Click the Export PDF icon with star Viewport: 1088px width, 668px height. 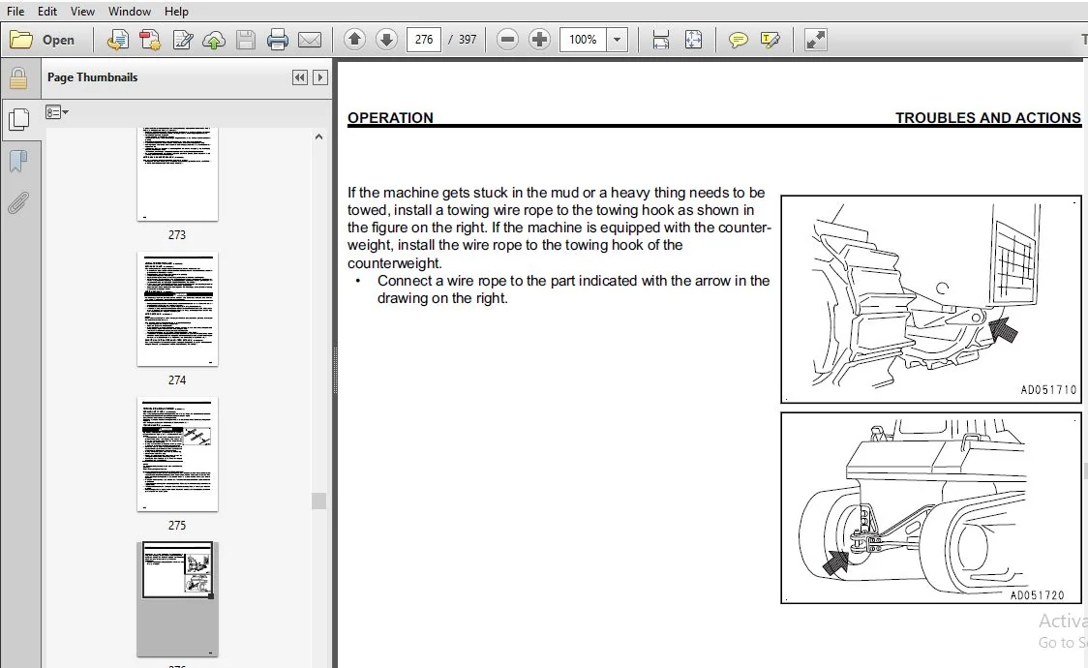150,40
